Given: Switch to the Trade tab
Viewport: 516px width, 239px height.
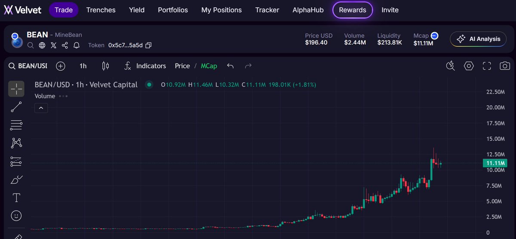Looking at the screenshot, I should point(64,10).
